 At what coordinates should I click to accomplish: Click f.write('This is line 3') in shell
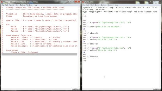(x=102, y=50)
